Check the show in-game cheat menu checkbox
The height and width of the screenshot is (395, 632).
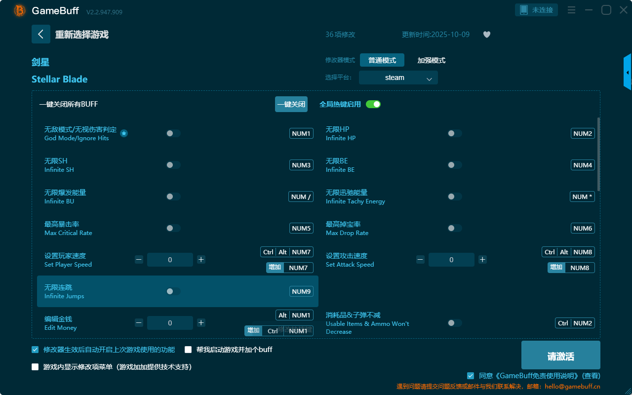[x=35, y=367]
